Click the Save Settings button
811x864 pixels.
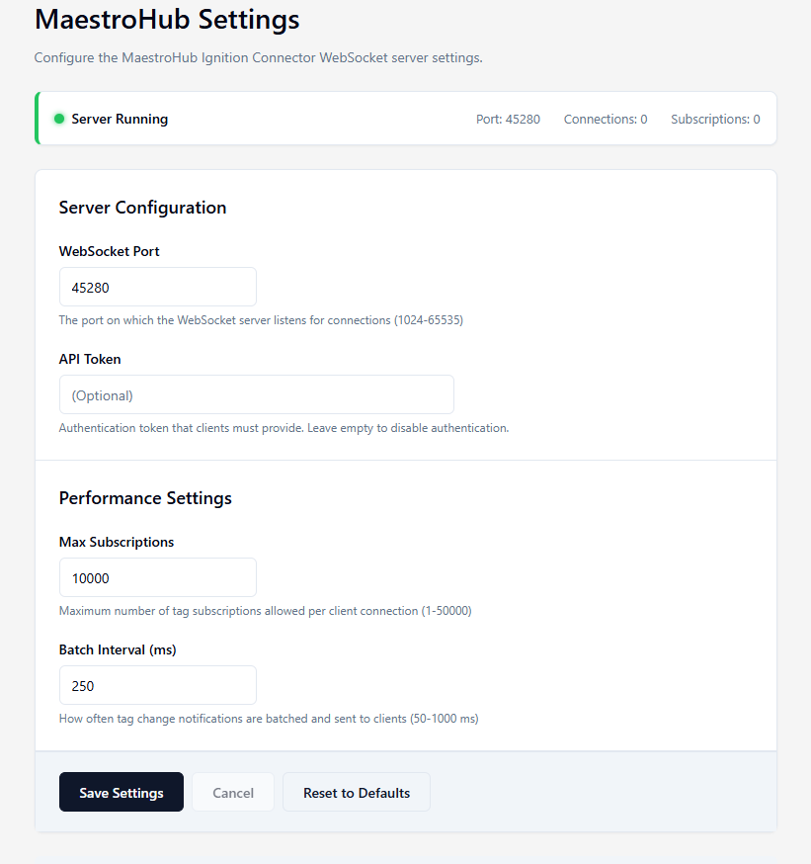pyautogui.click(x=122, y=792)
